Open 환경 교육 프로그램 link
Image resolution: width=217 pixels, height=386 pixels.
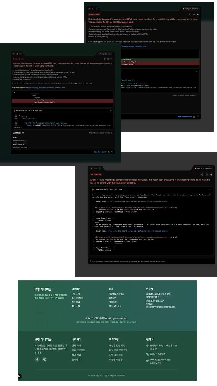point(118,350)
